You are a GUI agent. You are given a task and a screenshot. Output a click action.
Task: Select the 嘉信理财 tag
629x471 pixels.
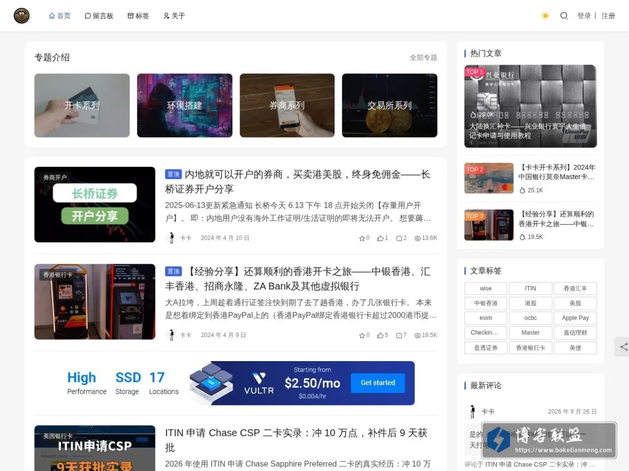click(x=576, y=332)
